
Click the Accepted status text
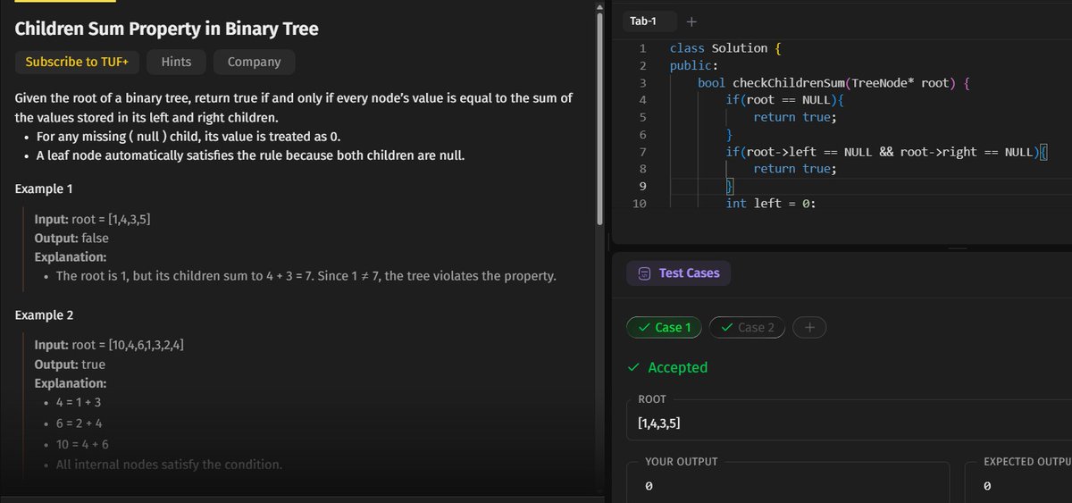coord(677,367)
